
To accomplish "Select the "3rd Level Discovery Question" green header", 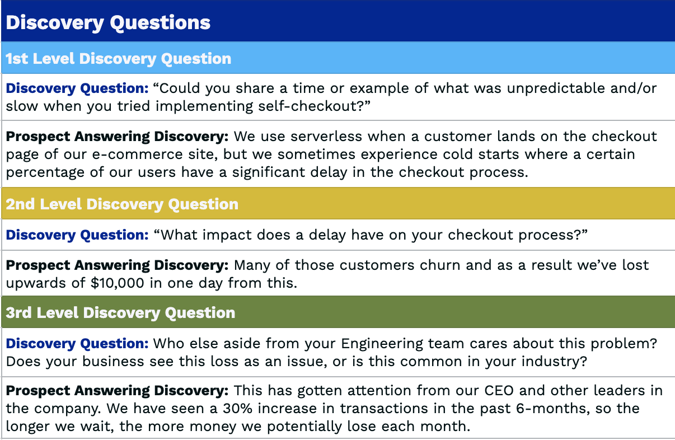I will tap(120, 312).
